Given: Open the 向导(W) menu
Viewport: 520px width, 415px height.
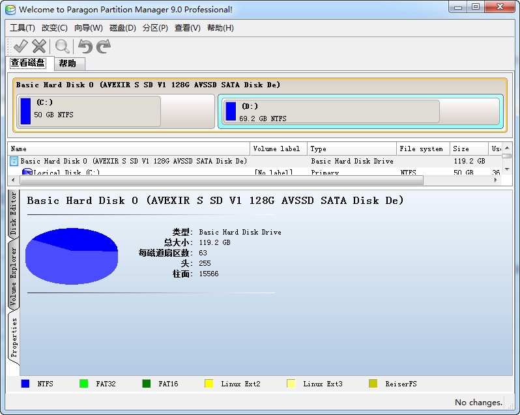Looking at the screenshot, I should (89, 28).
